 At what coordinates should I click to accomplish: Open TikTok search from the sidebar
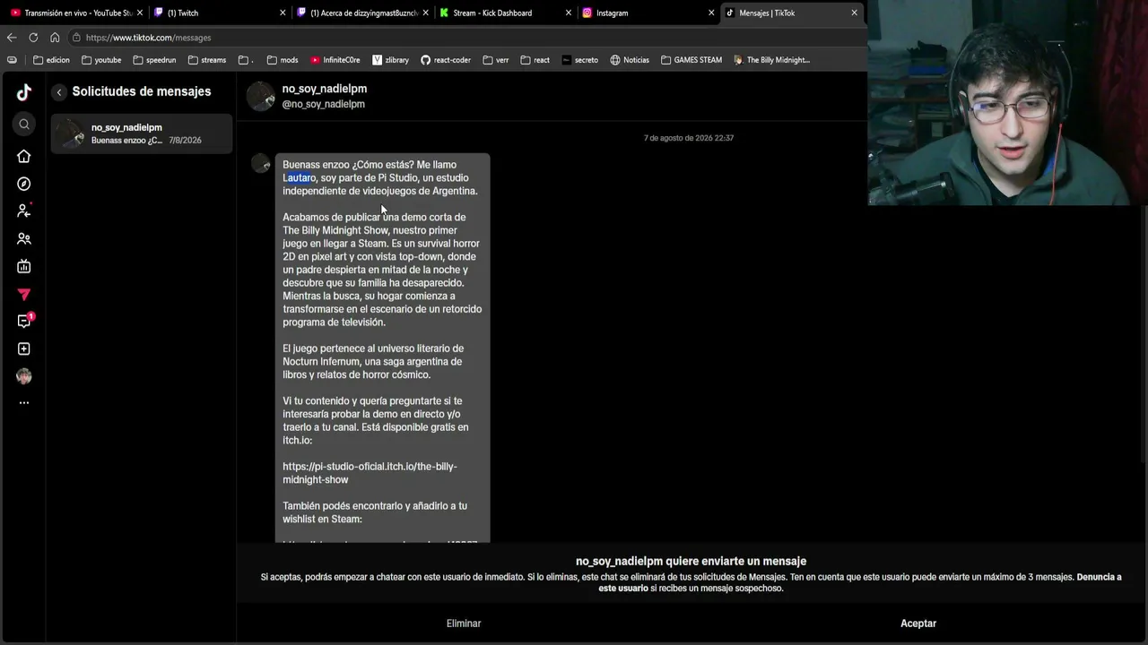pos(24,125)
